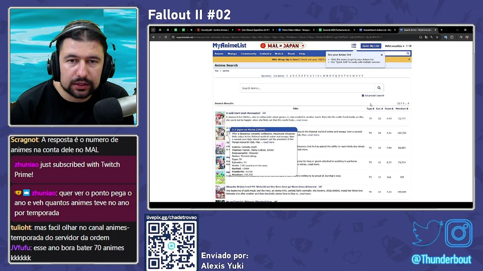This screenshot has height=271, width=483.
Task: Go to results page 2
Action: pos(401,104)
